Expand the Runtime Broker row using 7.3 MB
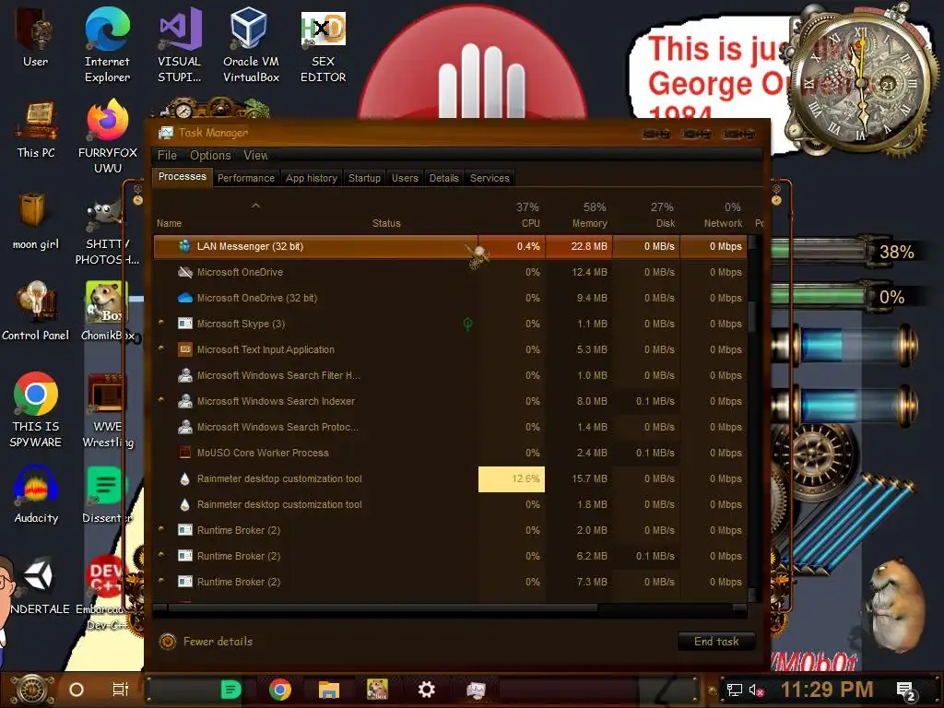The width and height of the screenshot is (944, 708). point(161,581)
